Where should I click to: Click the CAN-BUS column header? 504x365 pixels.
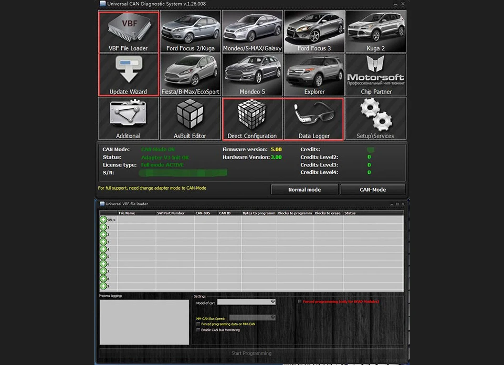click(x=206, y=213)
